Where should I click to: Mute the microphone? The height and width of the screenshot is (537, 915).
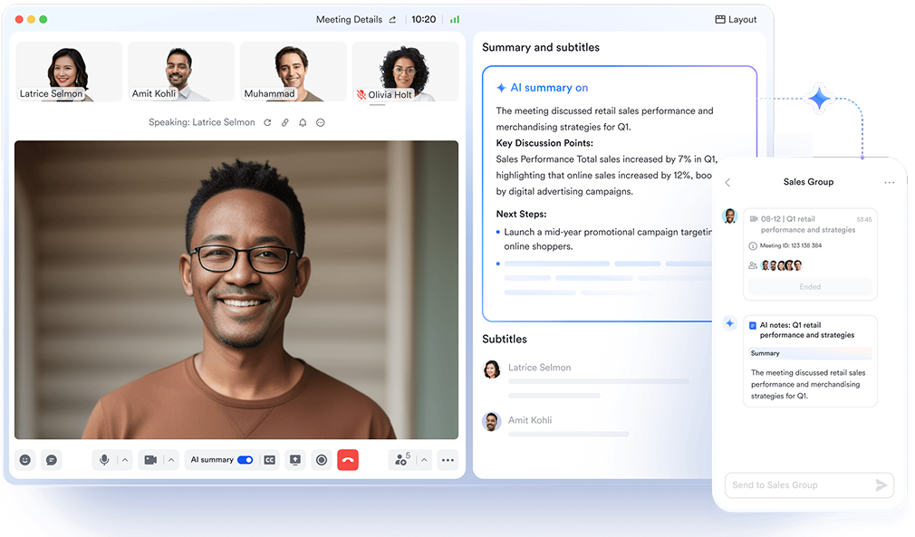104,460
